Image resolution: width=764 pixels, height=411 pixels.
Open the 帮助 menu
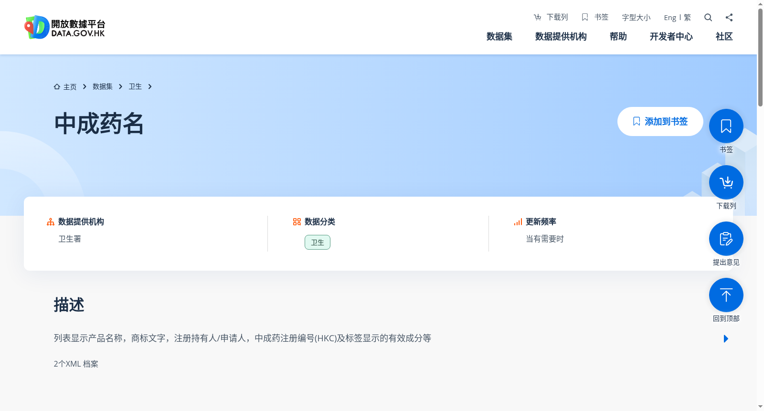coord(618,37)
